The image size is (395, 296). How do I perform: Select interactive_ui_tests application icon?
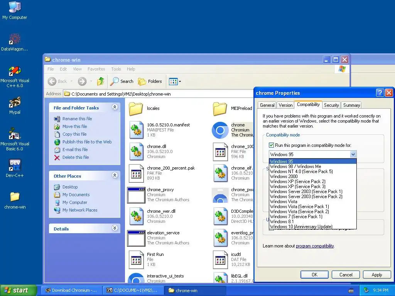click(x=136, y=278)
